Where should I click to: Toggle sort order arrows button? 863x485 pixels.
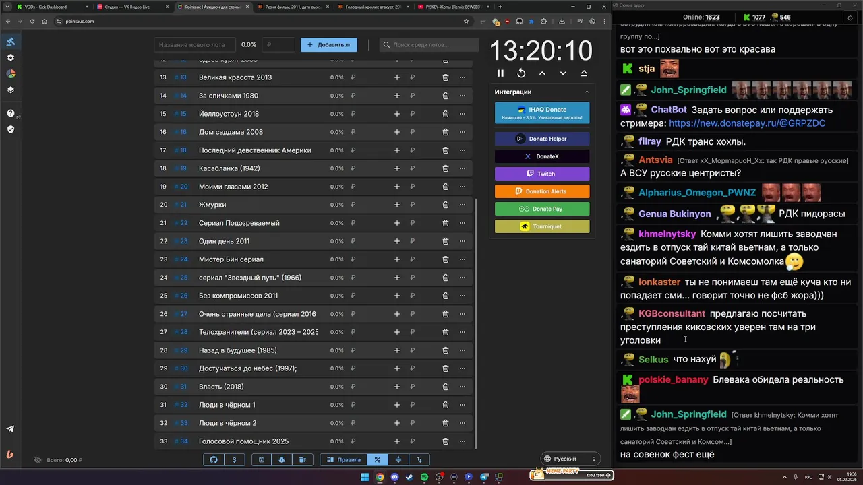[419, 459]
